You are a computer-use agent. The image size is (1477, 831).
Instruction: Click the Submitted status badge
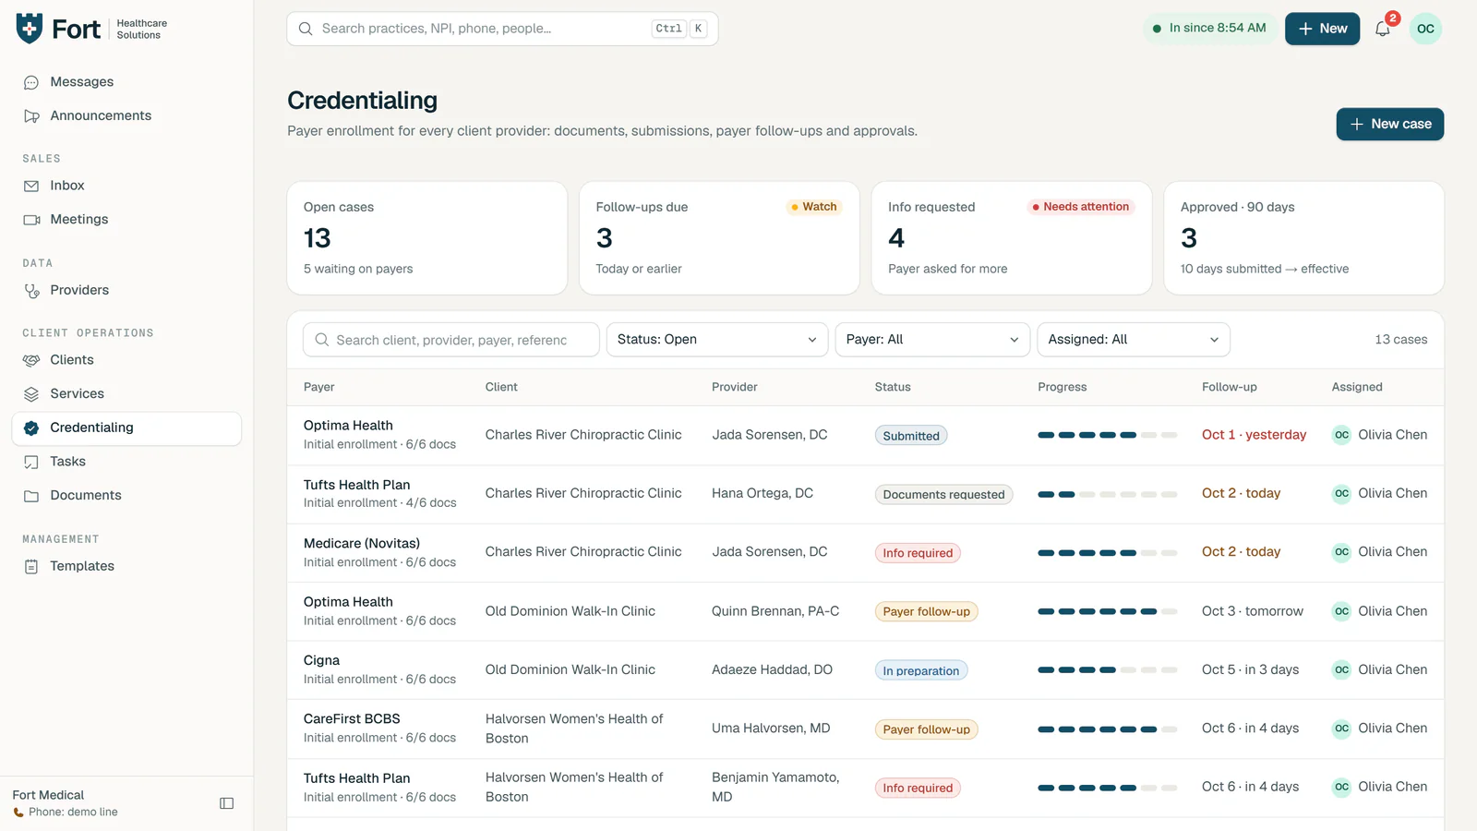point(911,436)
